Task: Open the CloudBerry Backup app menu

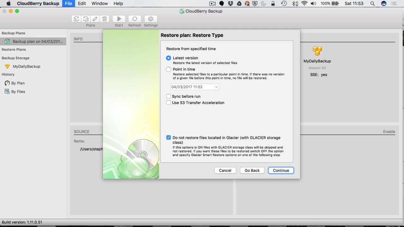Action: click(38, 3)
